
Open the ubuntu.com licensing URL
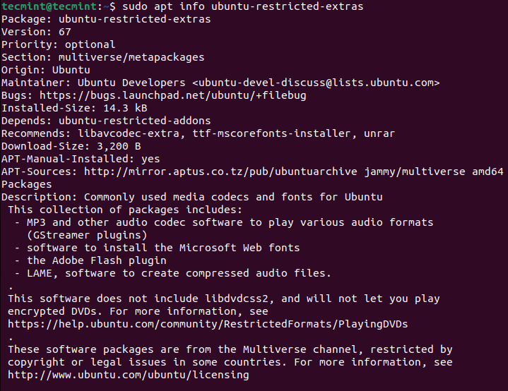pyautogui.click(x=128, y=375)
